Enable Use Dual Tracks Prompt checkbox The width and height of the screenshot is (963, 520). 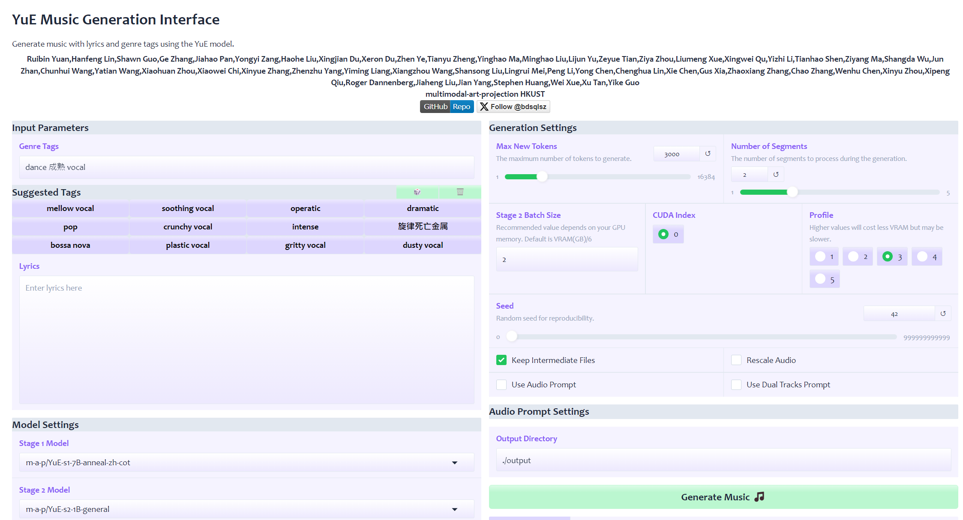coord(736,384)
